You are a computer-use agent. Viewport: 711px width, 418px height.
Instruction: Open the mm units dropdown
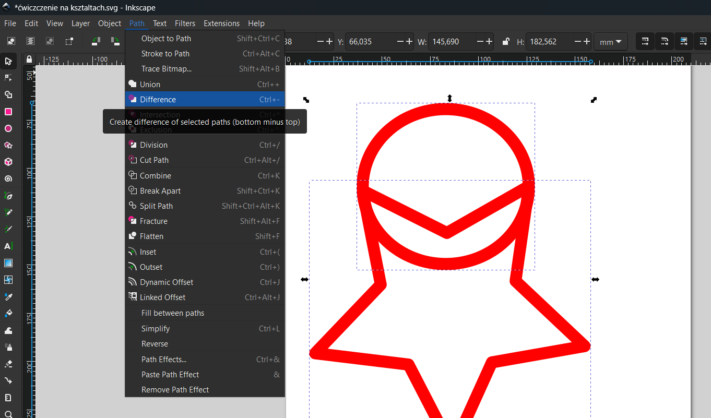[610, 42]
